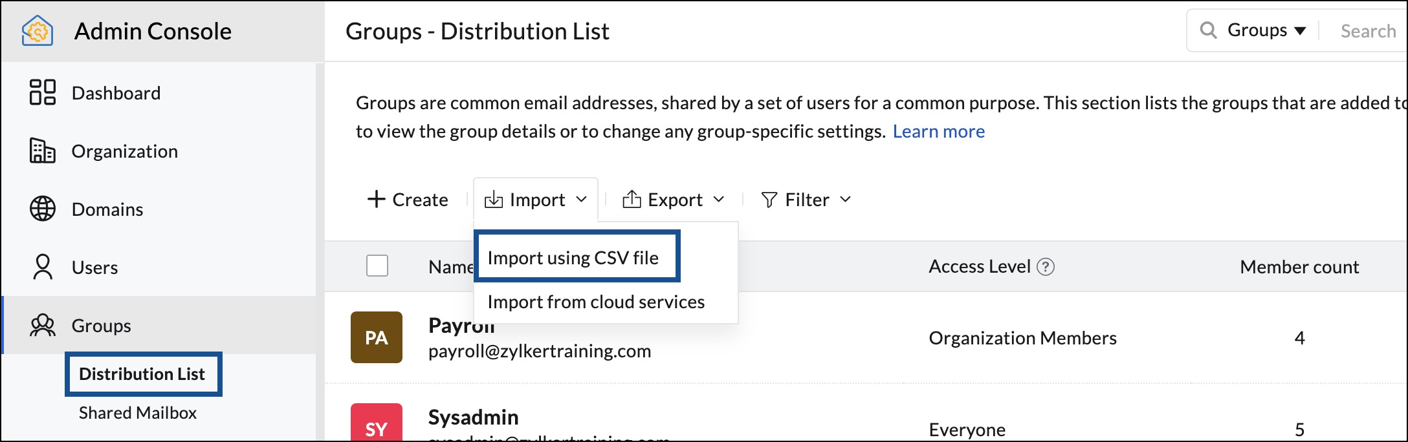Choose Import using CSV file
The image size is (1408, 442).
(573, 258)
